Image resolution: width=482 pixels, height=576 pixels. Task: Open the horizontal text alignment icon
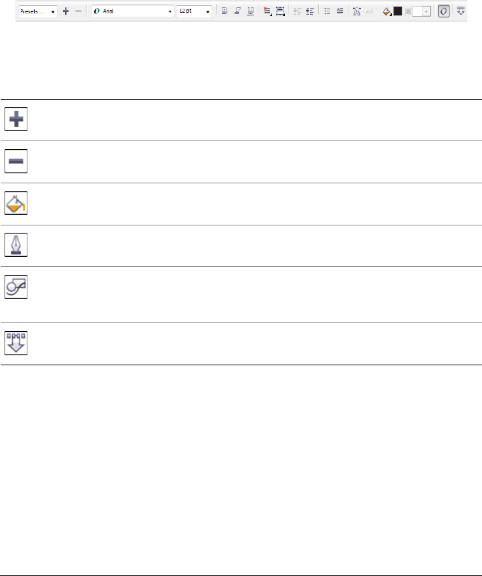(267, 11)
